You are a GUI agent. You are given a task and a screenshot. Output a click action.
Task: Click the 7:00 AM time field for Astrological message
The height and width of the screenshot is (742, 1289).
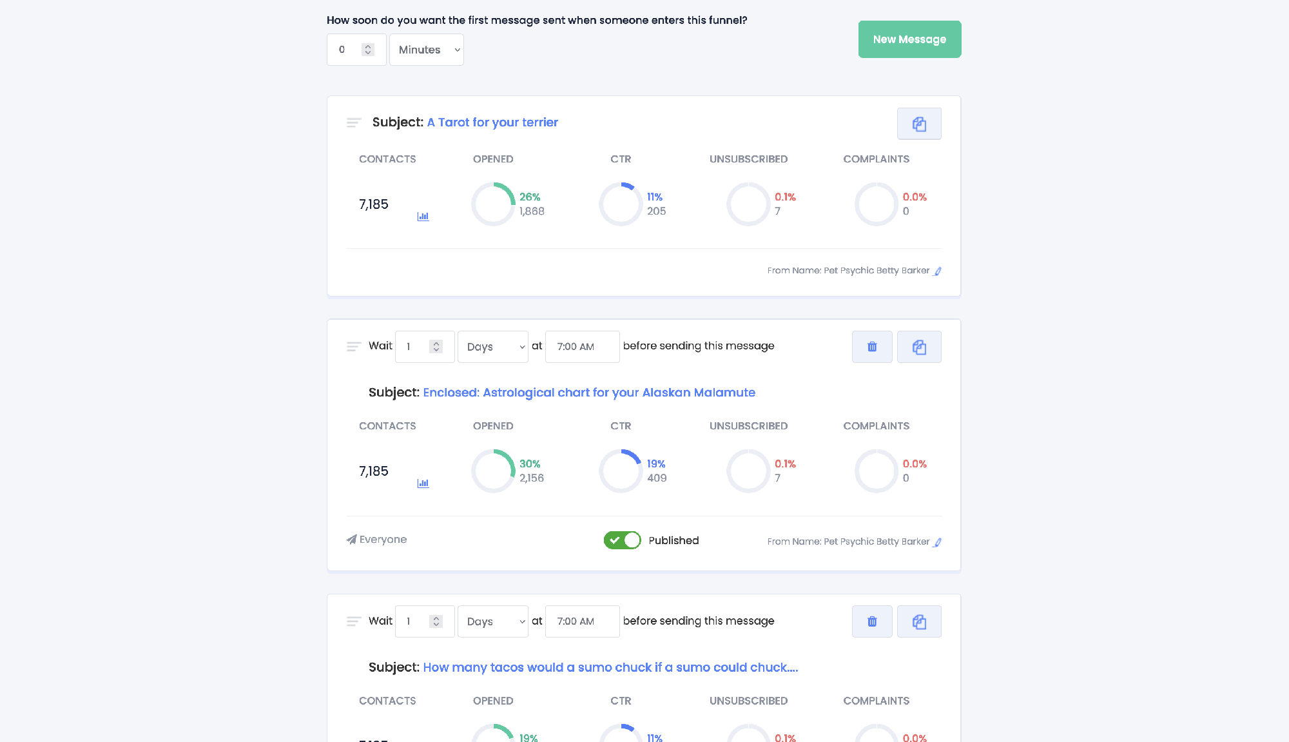pyautogui.click(x=582, y=347)
